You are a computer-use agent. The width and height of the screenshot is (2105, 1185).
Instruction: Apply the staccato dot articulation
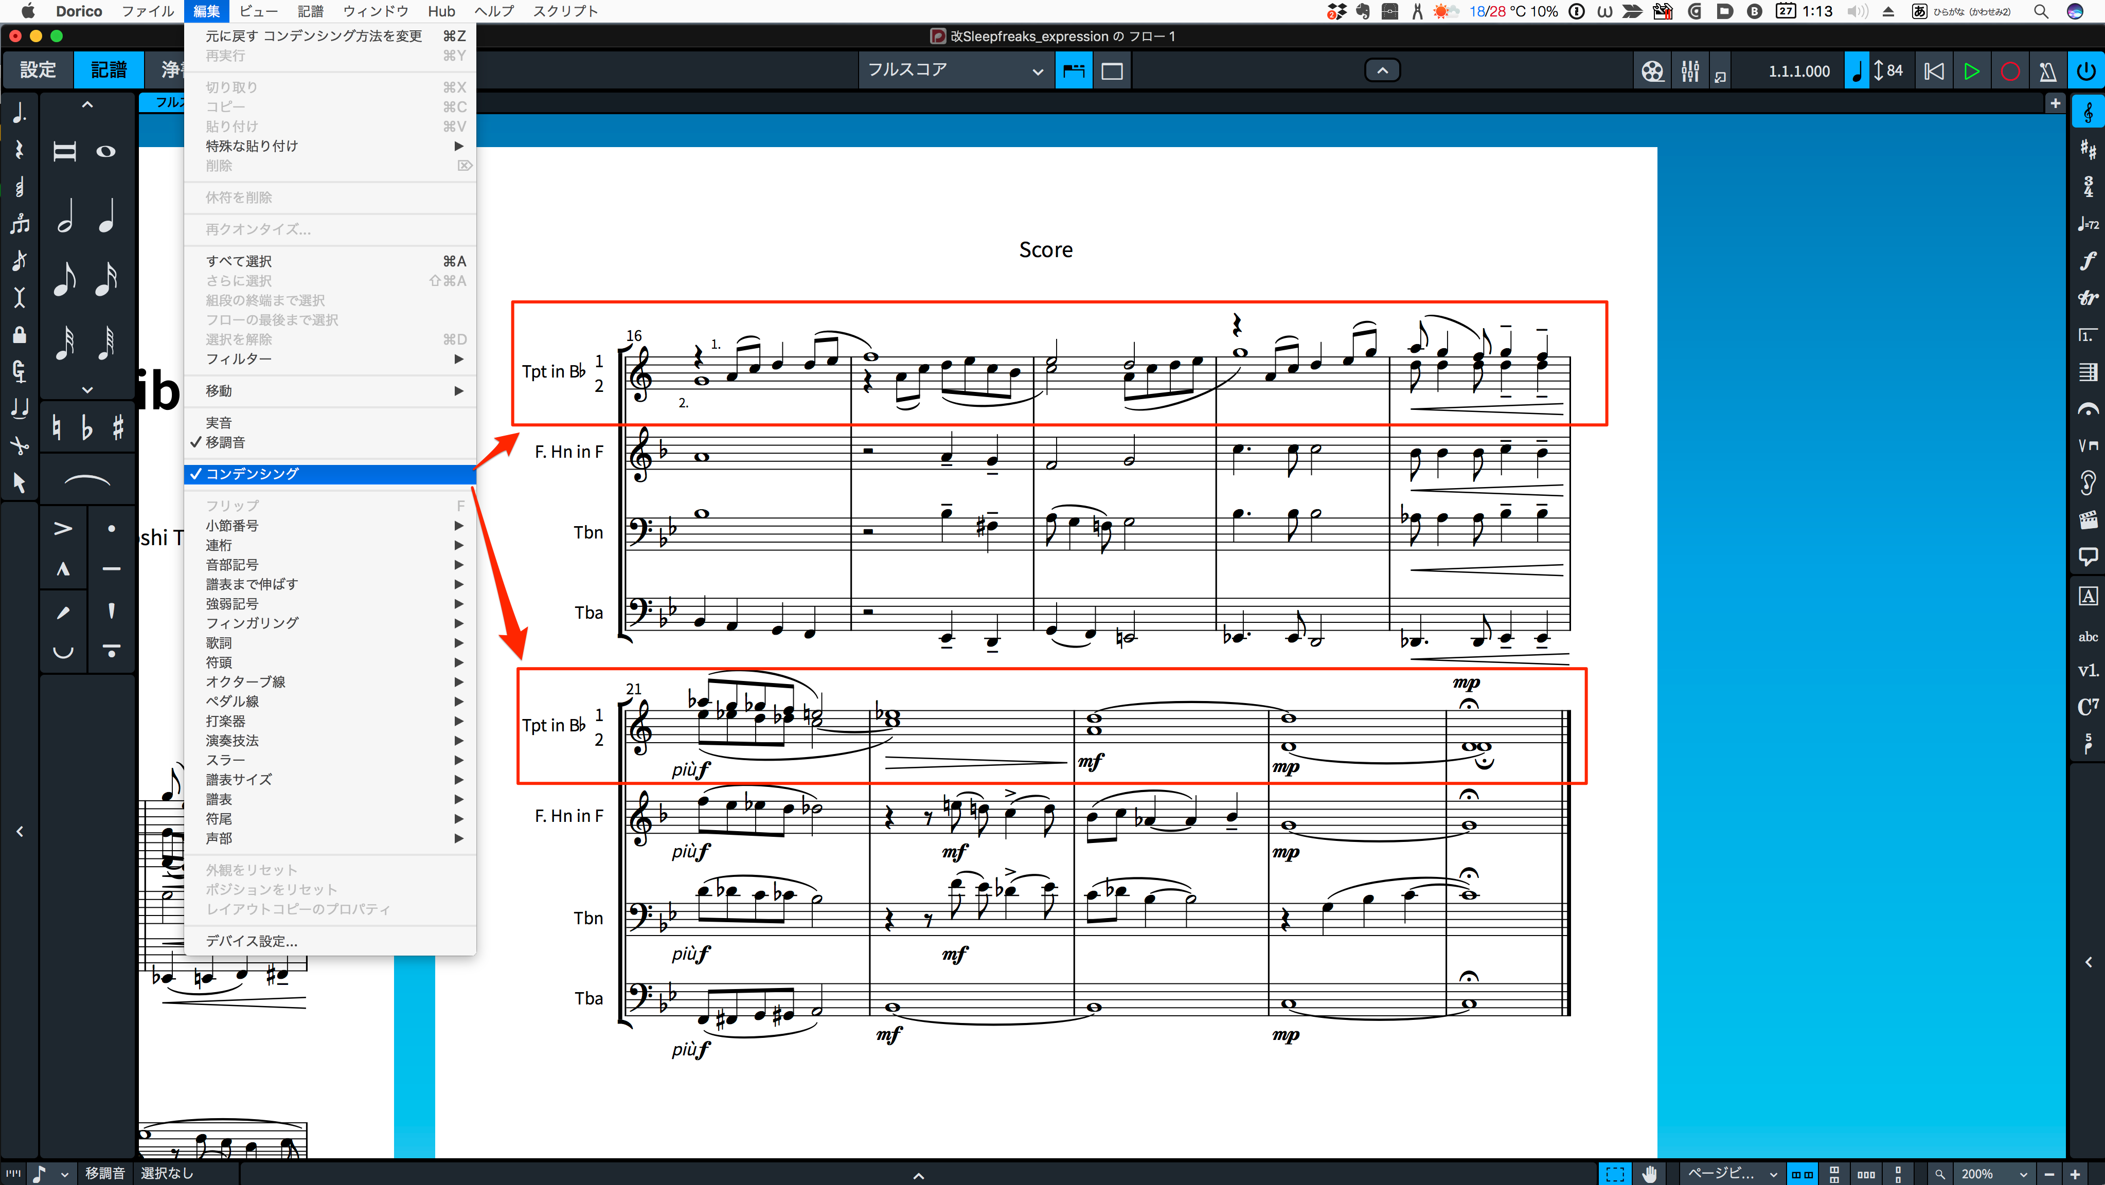(111, 529)
